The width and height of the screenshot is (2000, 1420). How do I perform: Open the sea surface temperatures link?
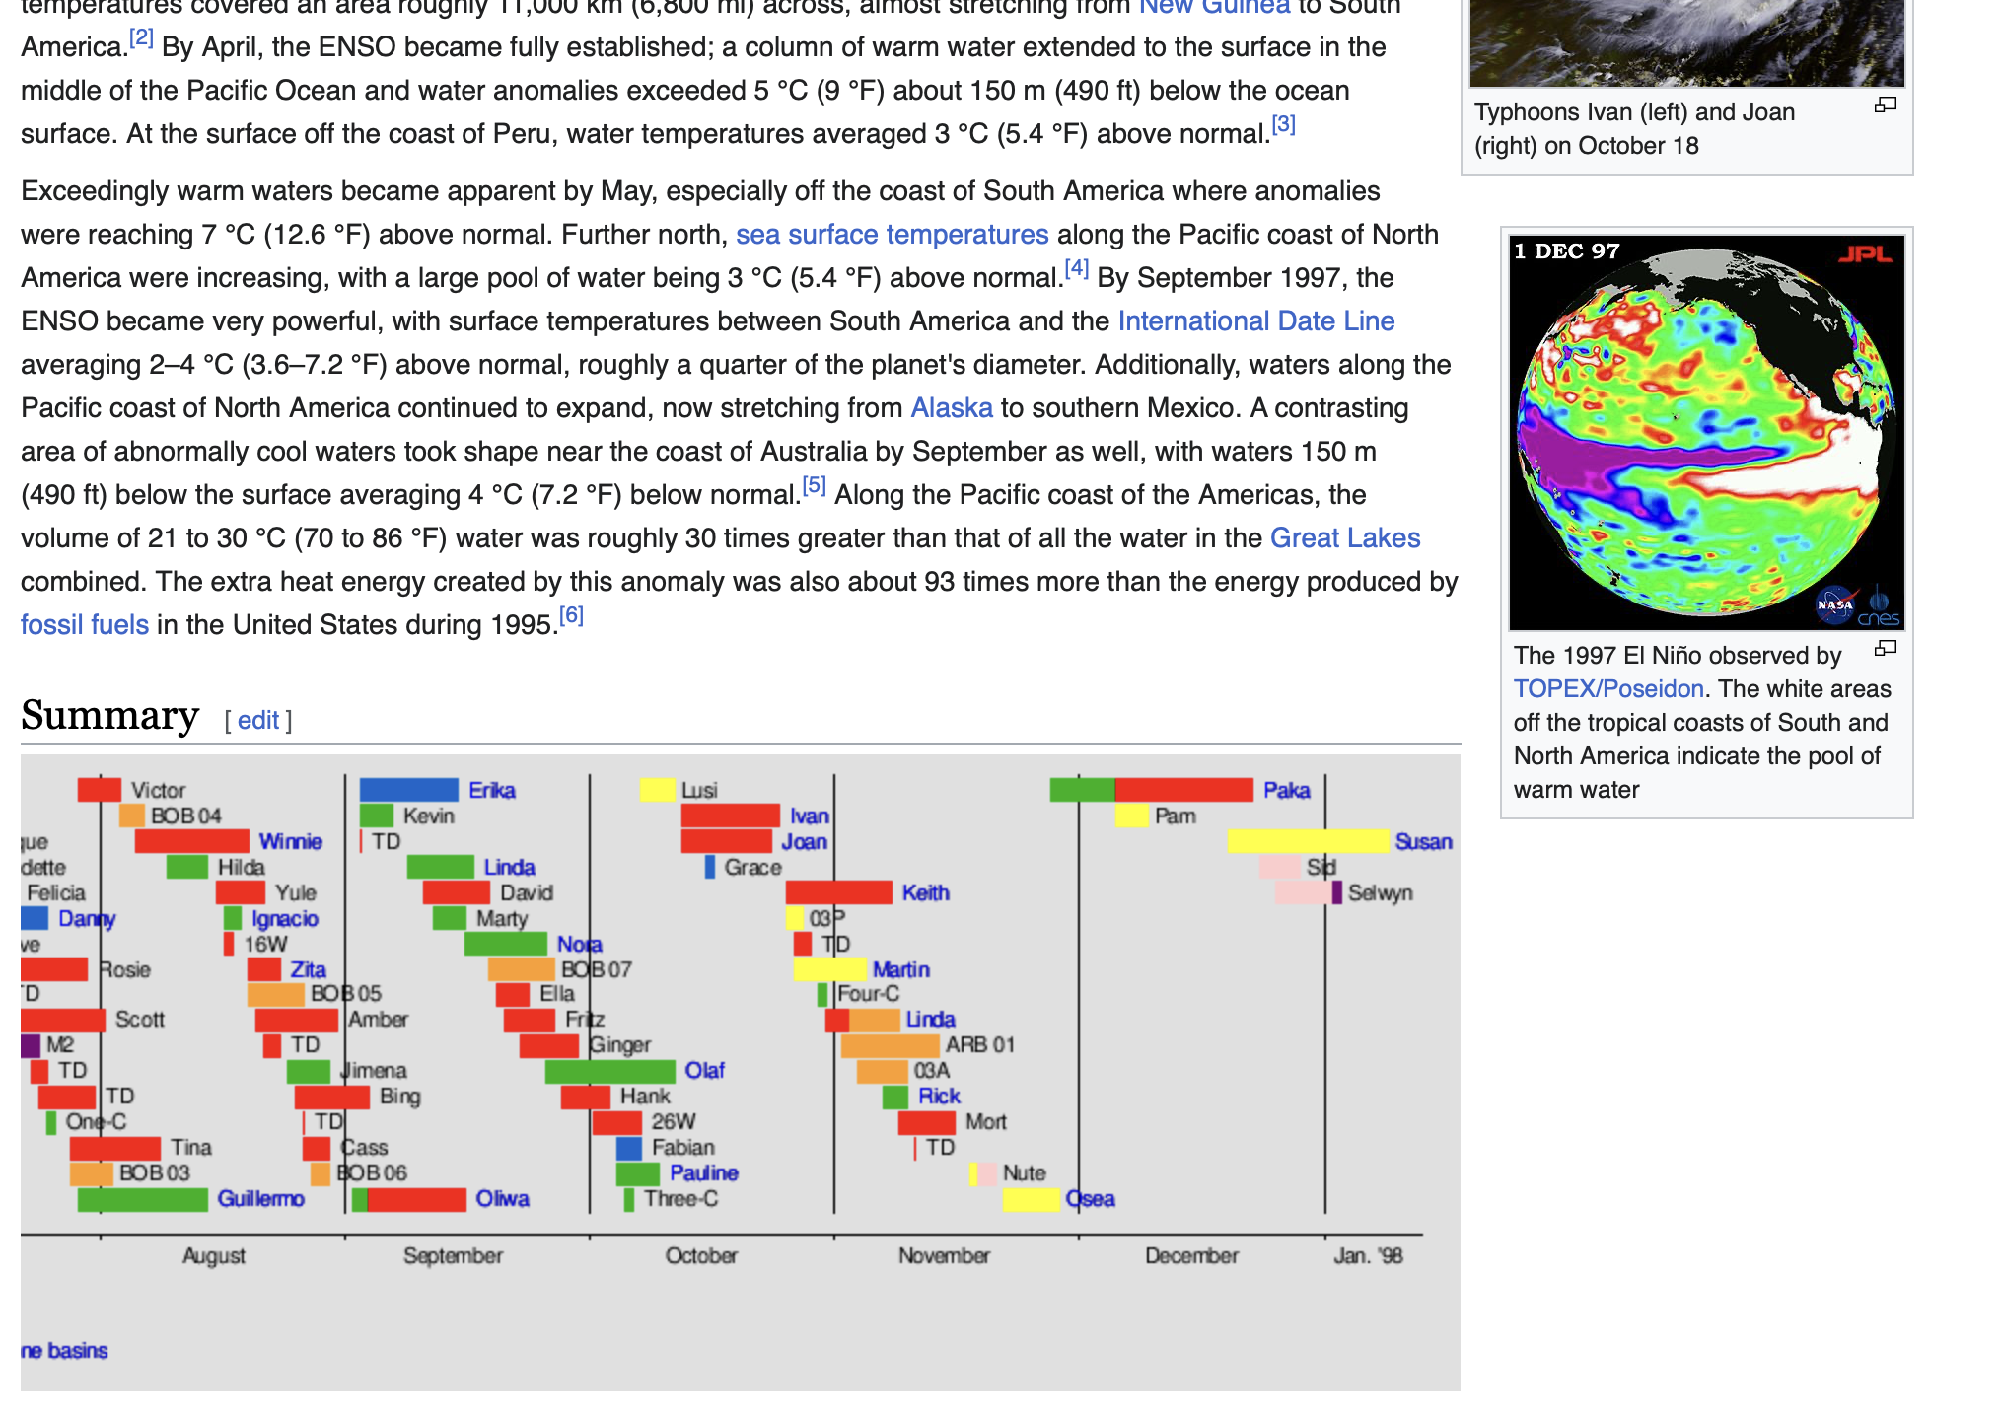click(x=892, y=235)
